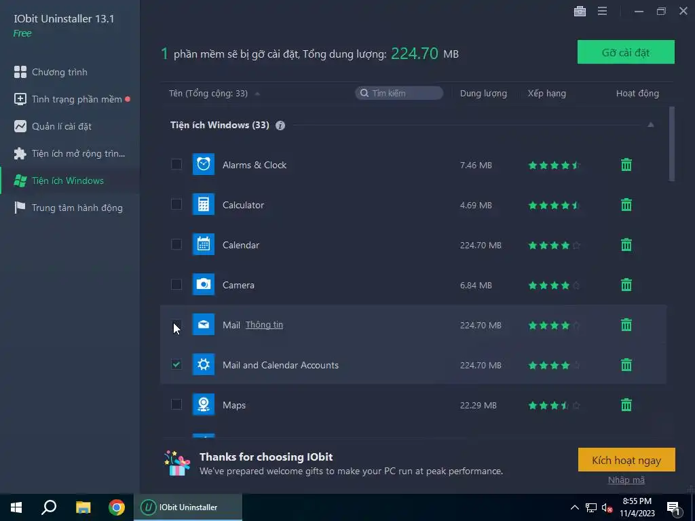Screen dimensions: 695x521
Task: Click the Kích hoạt ngay button
Action: coord(626,460)
